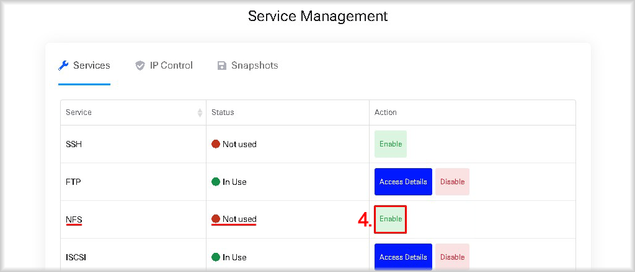Disable the FTP service
Viewport: 635px width, 272px height.
(x=452, y=182)
